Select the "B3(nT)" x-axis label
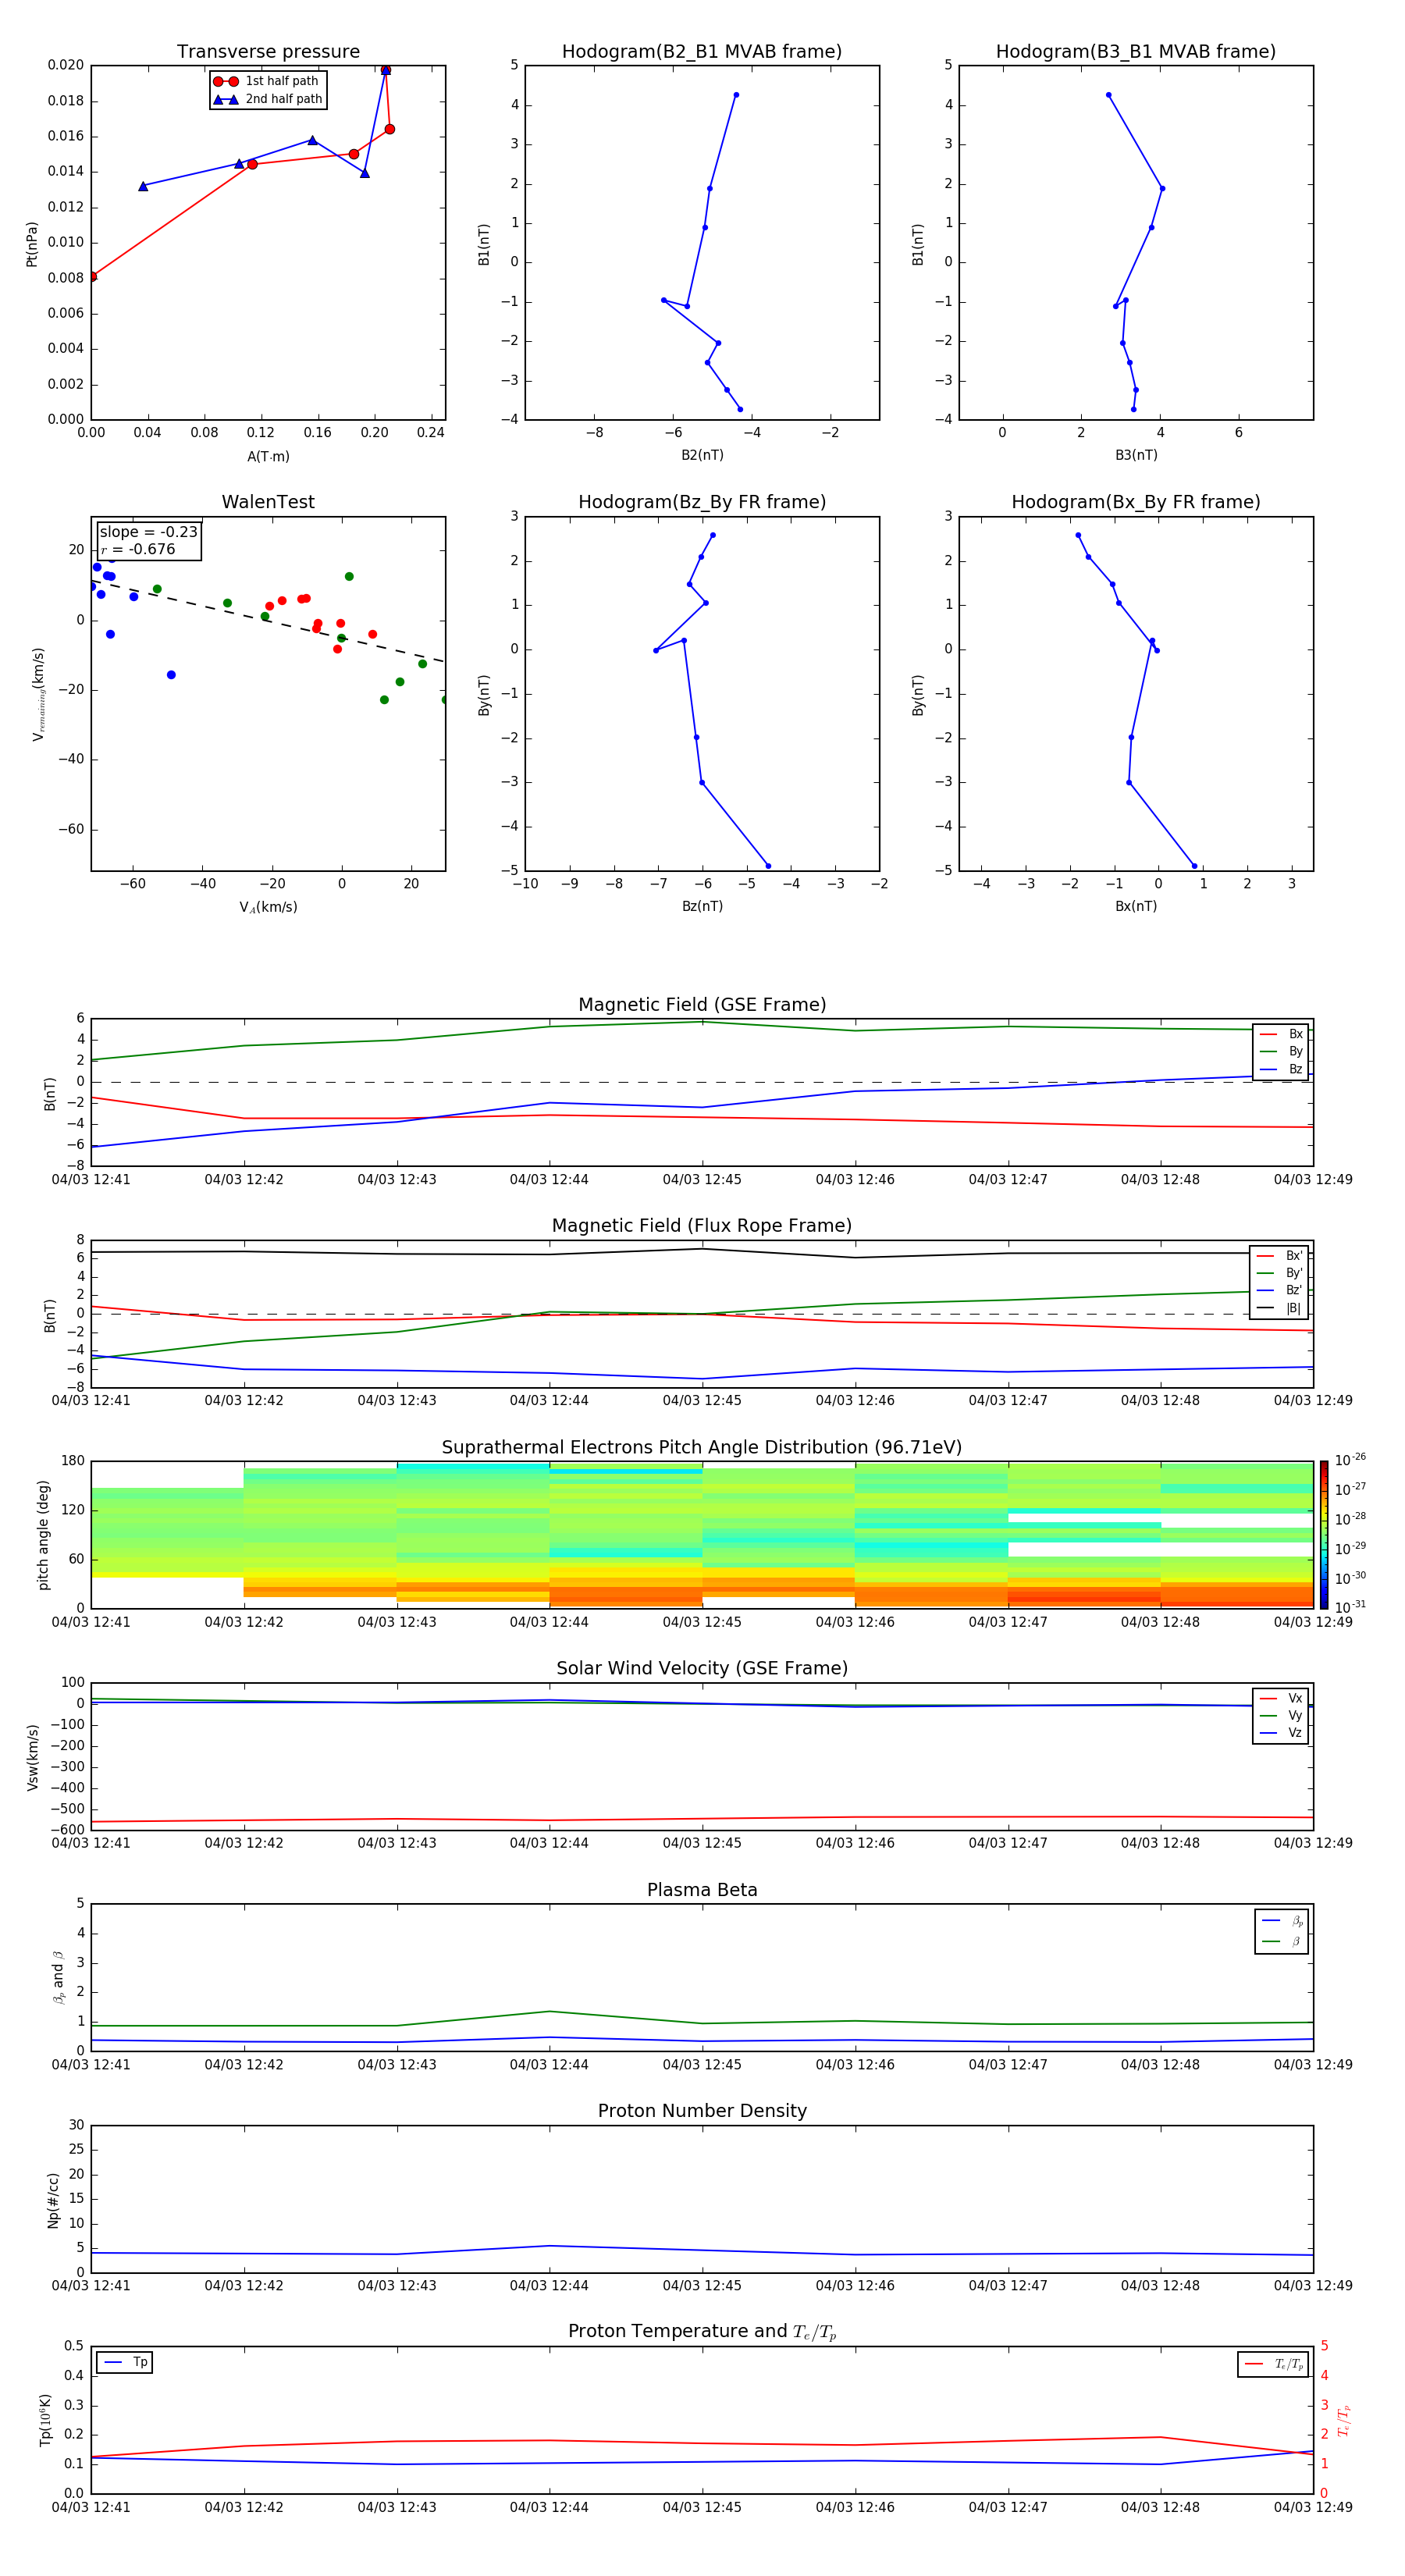Image resolution: width=1405 pixels, height=2576 pixels. click(1136, 455)
